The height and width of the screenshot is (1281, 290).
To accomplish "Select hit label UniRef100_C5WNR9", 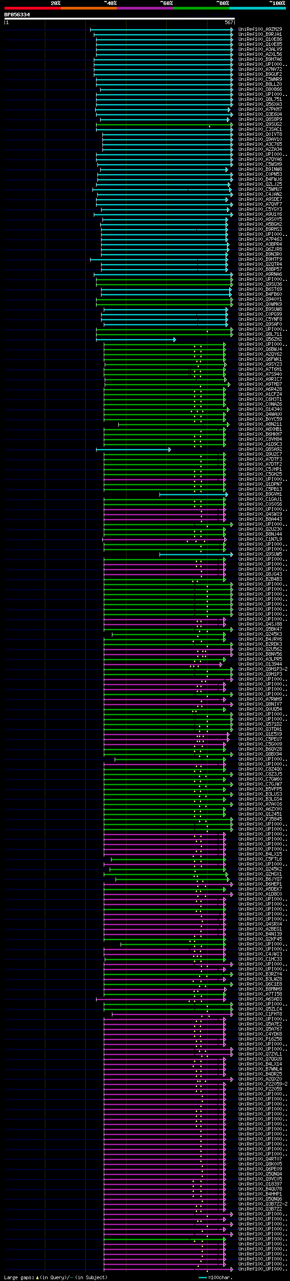I will pyautogui.click(x=260, y=79).
